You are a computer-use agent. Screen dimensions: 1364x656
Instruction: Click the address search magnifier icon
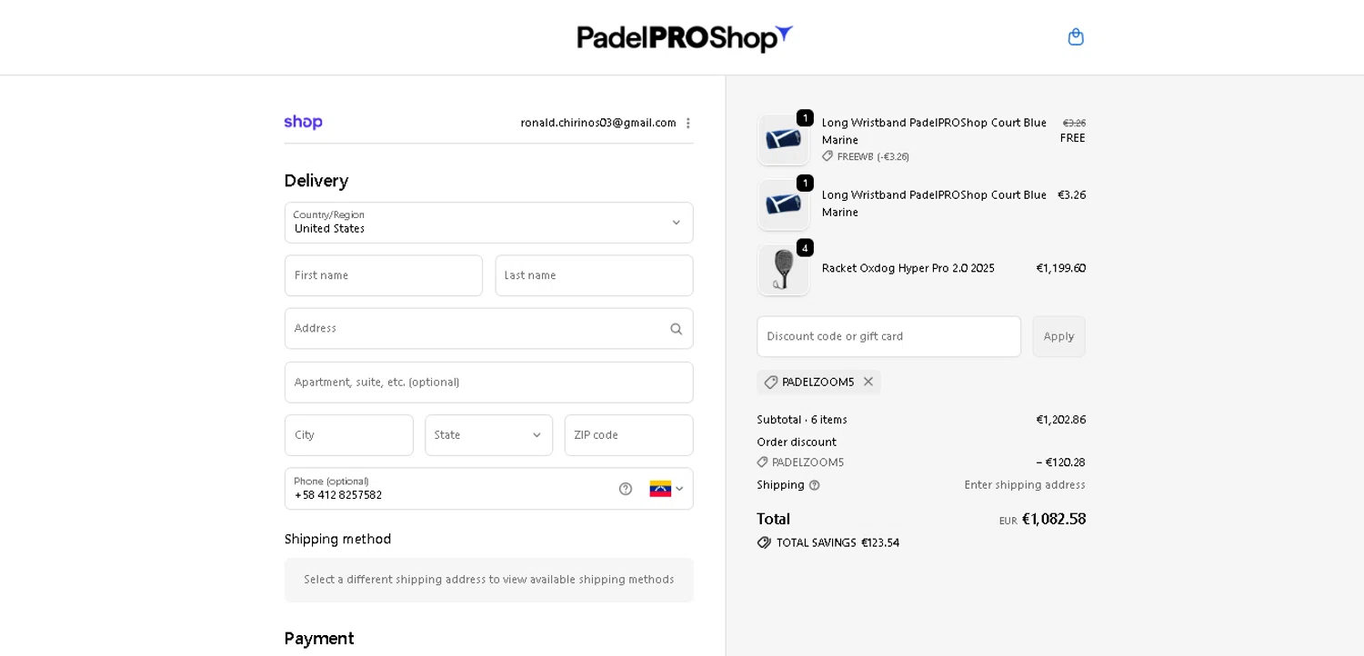point(676,329)
